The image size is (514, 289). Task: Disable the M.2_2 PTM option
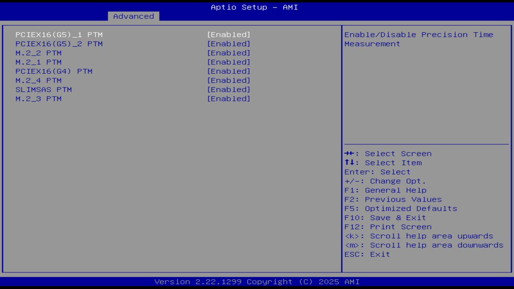pyautogui.click(x=229, y=53)
